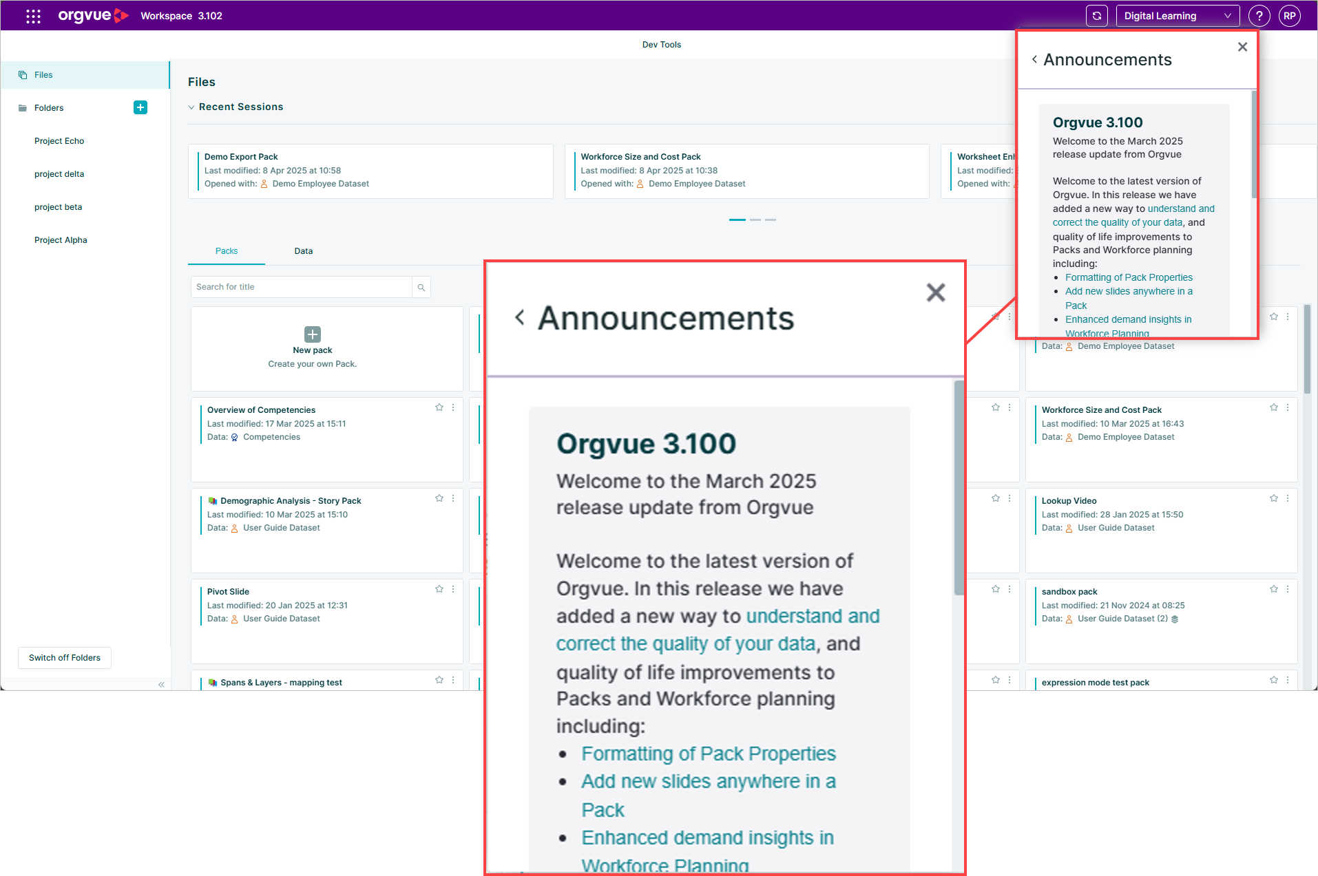The width and height of the screenshot is (1318, 876).
Task: Favorite the Pivot Slide pack star
Action: coord(439,589)
